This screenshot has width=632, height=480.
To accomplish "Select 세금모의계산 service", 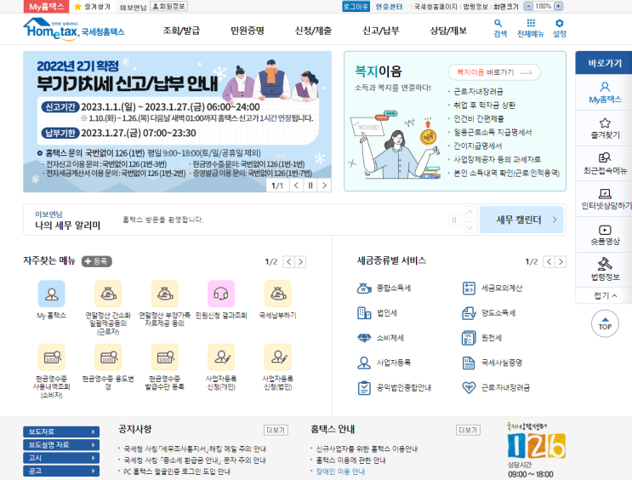I will (x=492, y=288).
